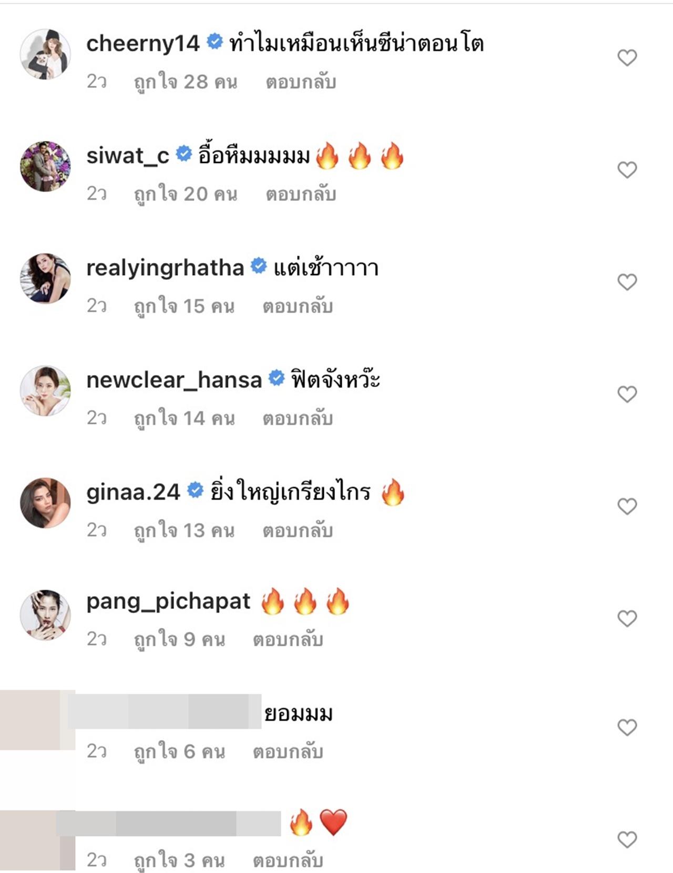Like the comment by cheerny14
The width and height of the screenshot is (673, 873).
pos(627,57)
